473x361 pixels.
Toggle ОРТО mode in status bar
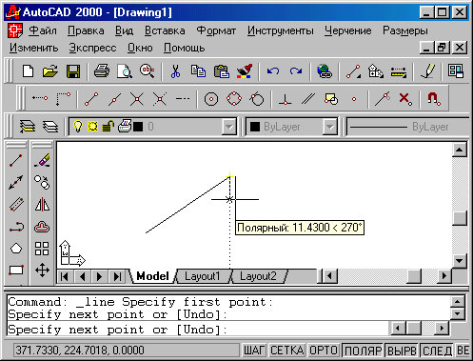click(323, 351)
